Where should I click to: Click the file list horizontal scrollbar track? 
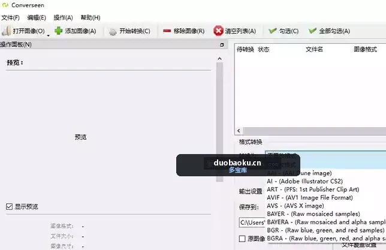(314, 131)
